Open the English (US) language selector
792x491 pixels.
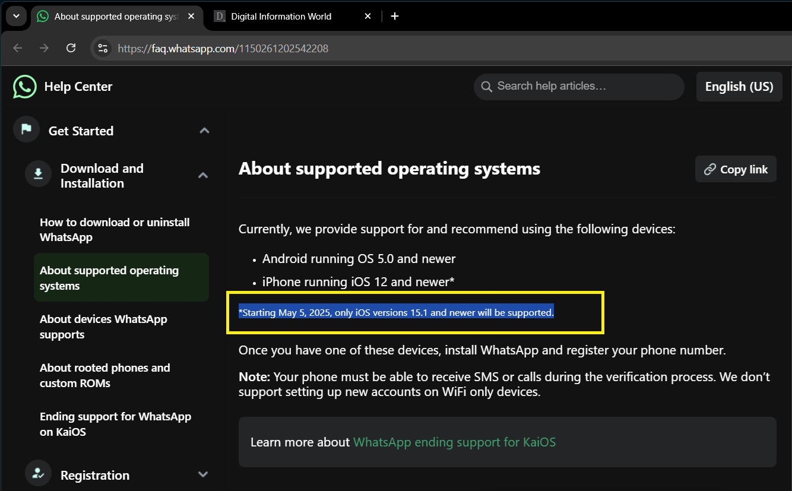coord(739,87)
